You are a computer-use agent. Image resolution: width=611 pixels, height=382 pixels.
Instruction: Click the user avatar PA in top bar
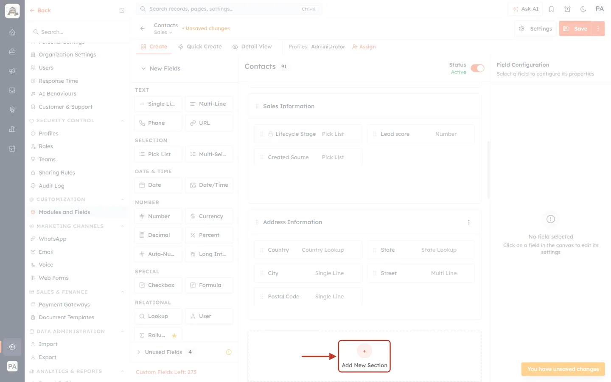[x=600, y=9]
